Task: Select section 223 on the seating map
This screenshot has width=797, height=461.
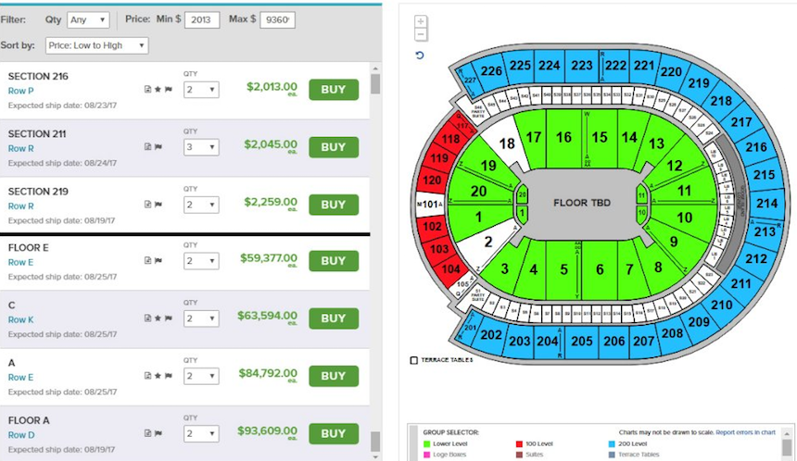Action: click(x=581, y=65)
